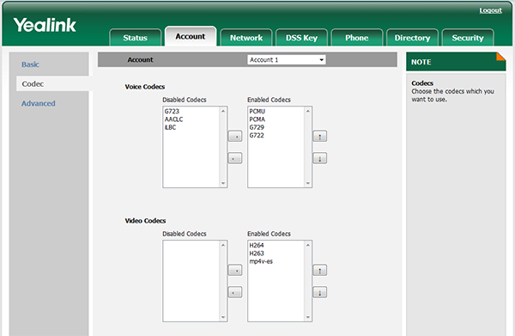Move selected video codec down in priority
Viewport: 515px width, 336px height.
[x=319, y=292]
